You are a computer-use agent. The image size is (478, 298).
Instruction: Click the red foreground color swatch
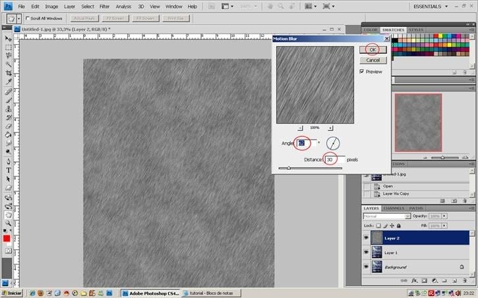[7, 238]
